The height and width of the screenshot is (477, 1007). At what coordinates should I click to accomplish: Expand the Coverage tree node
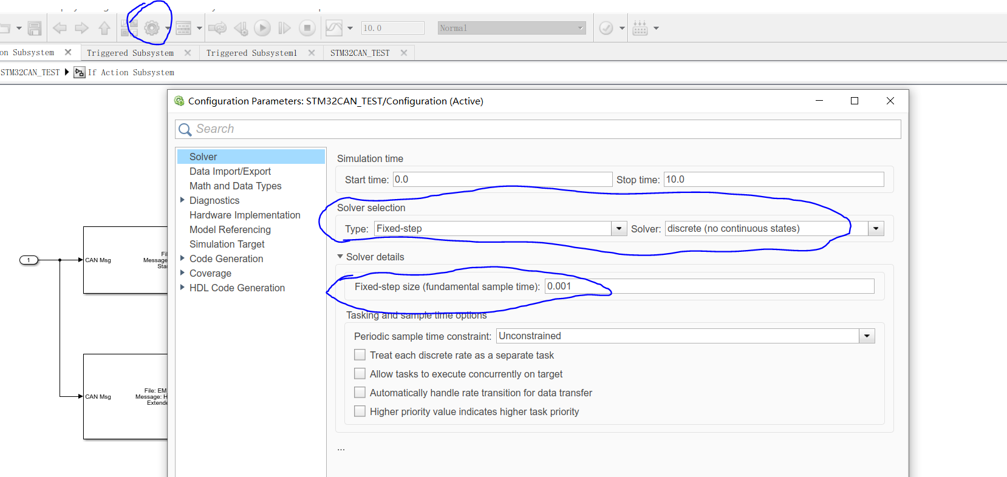click(x=182, y=272)
